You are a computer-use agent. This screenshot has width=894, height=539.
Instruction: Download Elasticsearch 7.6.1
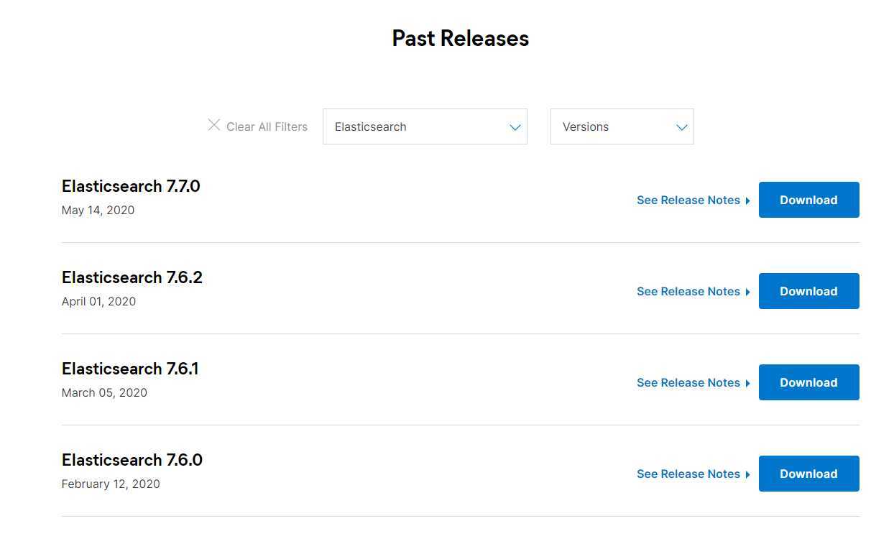click(809, 382)
